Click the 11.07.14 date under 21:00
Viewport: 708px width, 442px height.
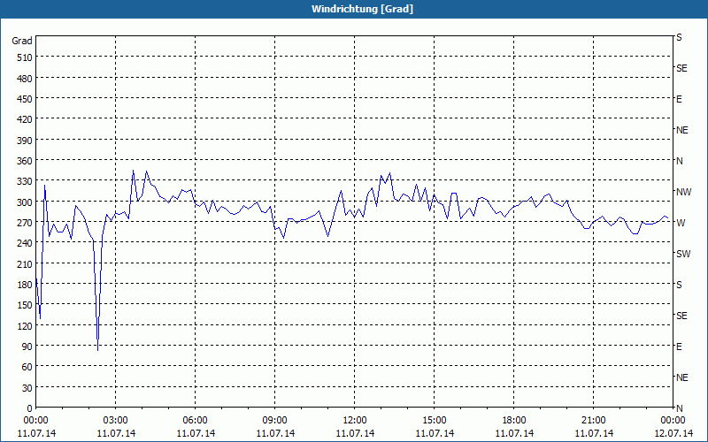click(x=593, y=433)
